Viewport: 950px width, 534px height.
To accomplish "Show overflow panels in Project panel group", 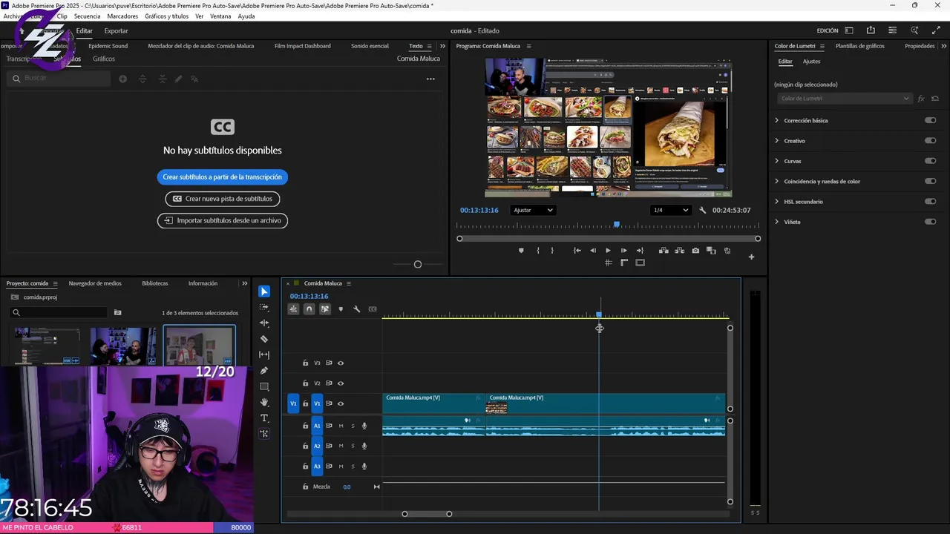I will coord(245,283).
